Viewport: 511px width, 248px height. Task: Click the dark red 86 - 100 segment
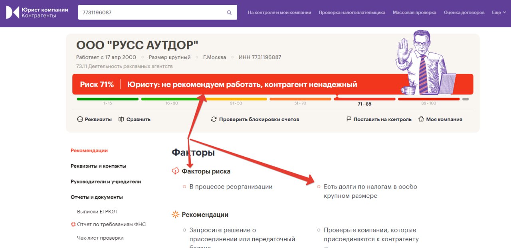[429, 99]
